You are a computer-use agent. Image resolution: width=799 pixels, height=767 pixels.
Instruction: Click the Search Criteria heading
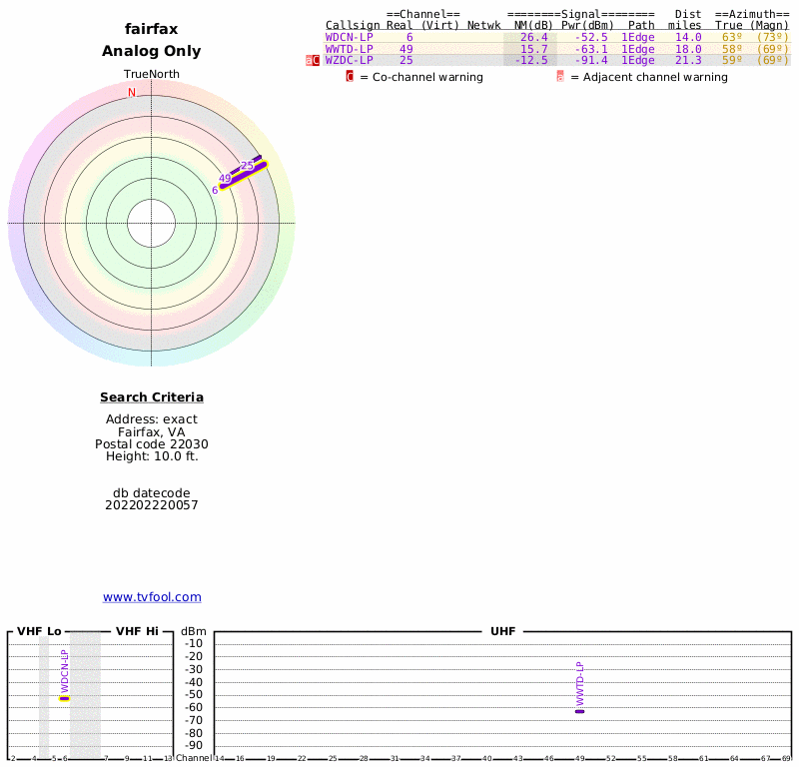coord(152,397)
